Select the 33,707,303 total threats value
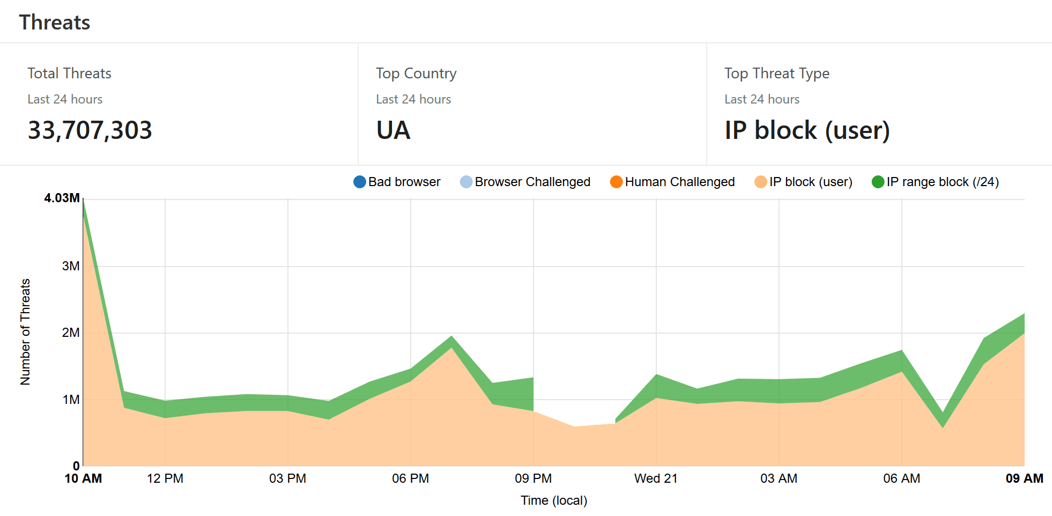Viewport: 1052px width, 516px height. 90,130
